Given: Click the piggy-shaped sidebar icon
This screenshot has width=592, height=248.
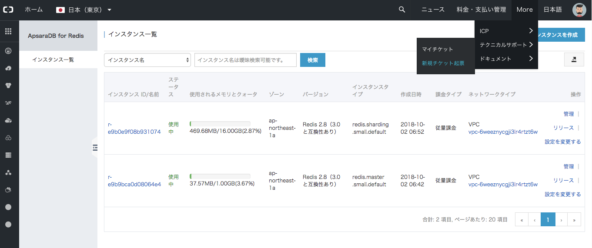Looking at the screenshot, I should point(8,190).
